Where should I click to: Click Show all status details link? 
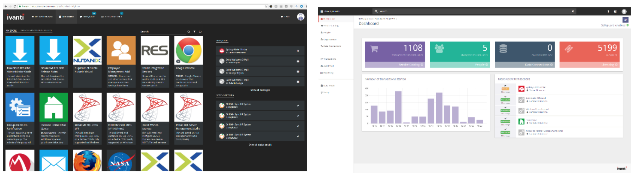click(x=260, y=145)
